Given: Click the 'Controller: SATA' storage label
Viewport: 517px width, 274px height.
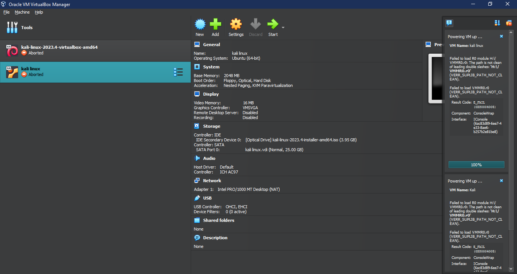Looking at the screenshot, I should tap(209, 145).
